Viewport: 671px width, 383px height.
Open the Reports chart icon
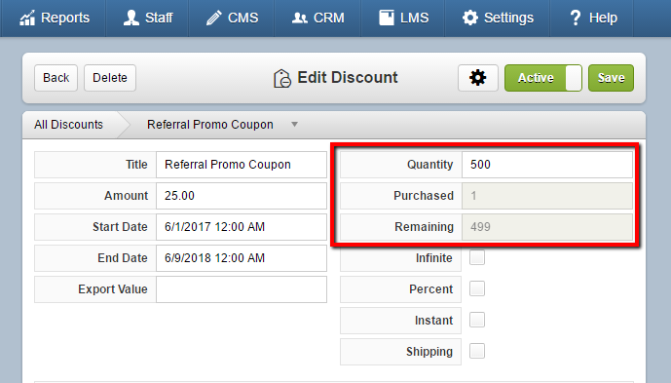pos(27,18)
